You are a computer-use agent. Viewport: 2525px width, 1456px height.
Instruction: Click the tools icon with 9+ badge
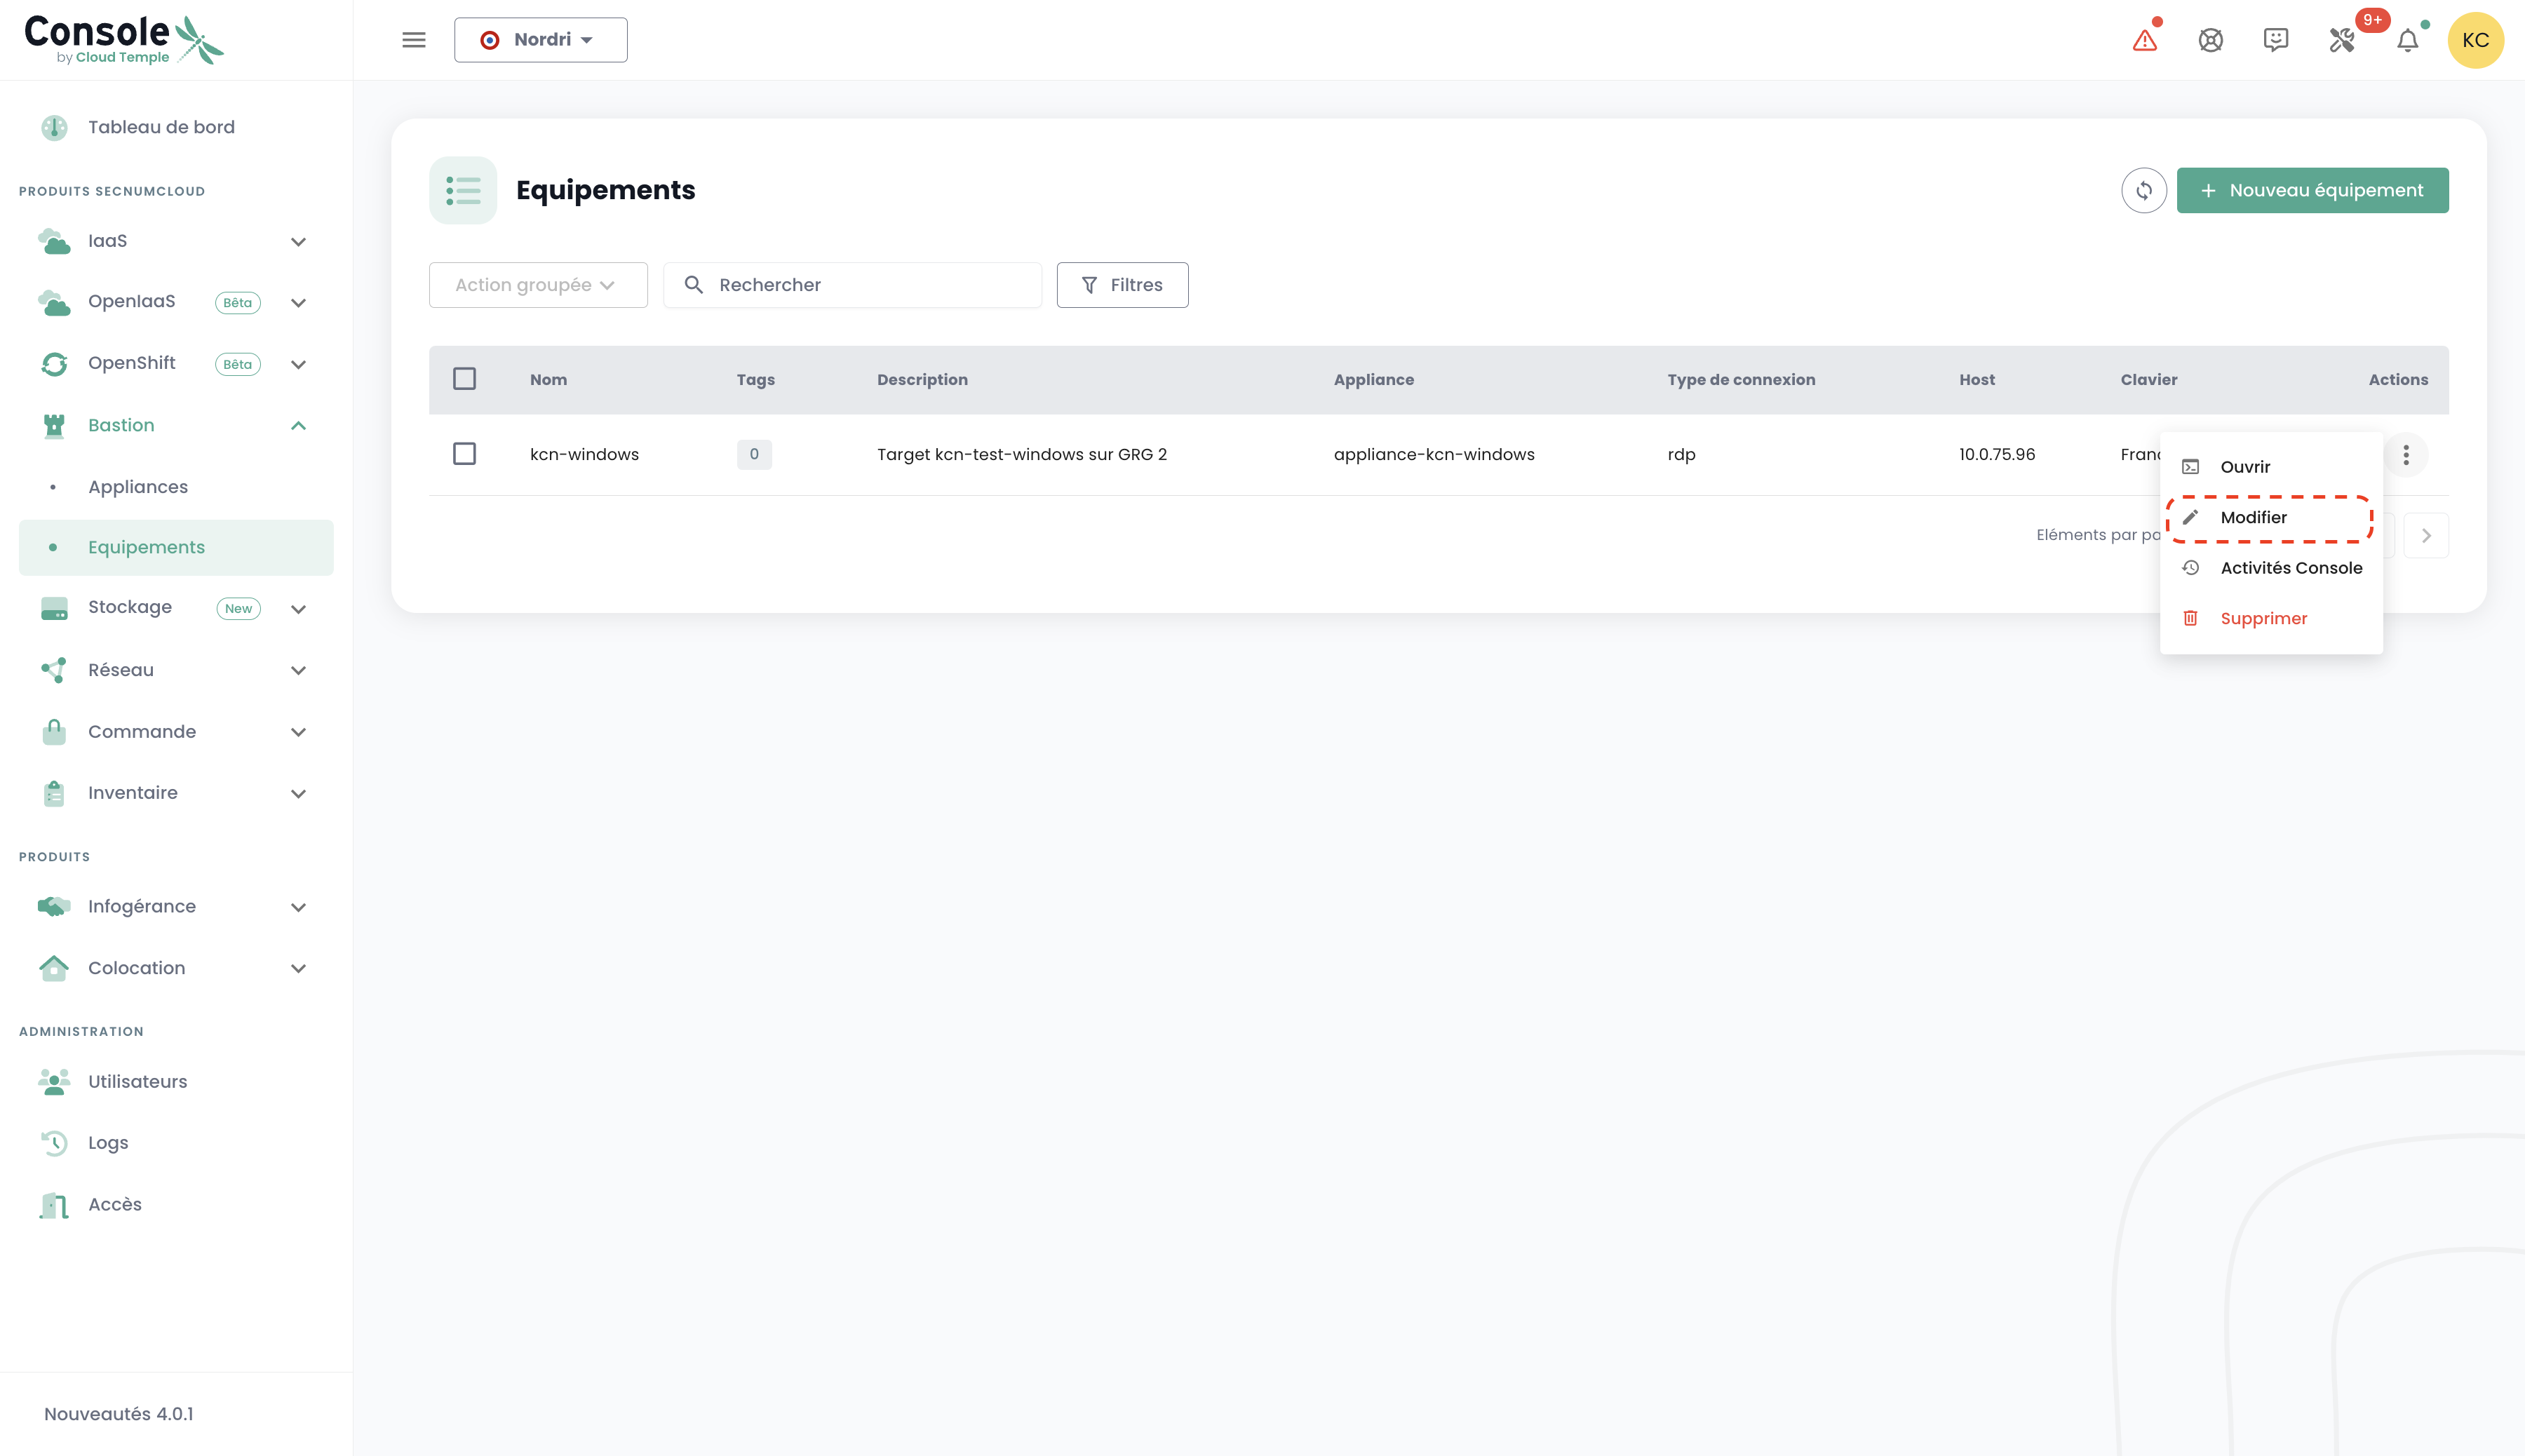pyautogui.click(x=2342, y=40)
